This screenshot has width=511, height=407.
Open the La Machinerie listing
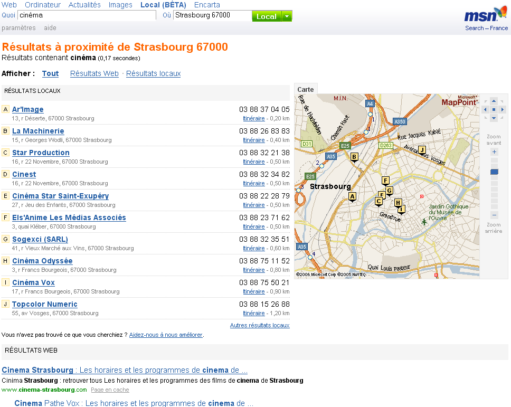(38, 131)
